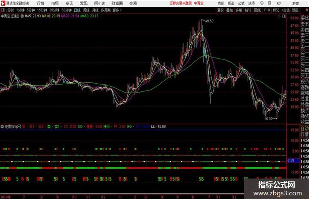The height and width of the screenshot is (199, 309).
Task: Click the 49.50 high price marker
Action: [209, 21]
